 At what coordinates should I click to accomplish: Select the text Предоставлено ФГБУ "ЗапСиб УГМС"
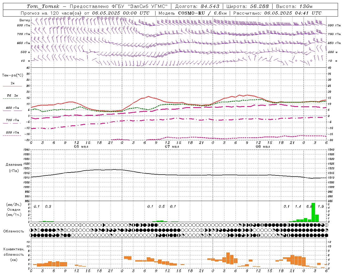pyautogui.click(x=119, y=6)
